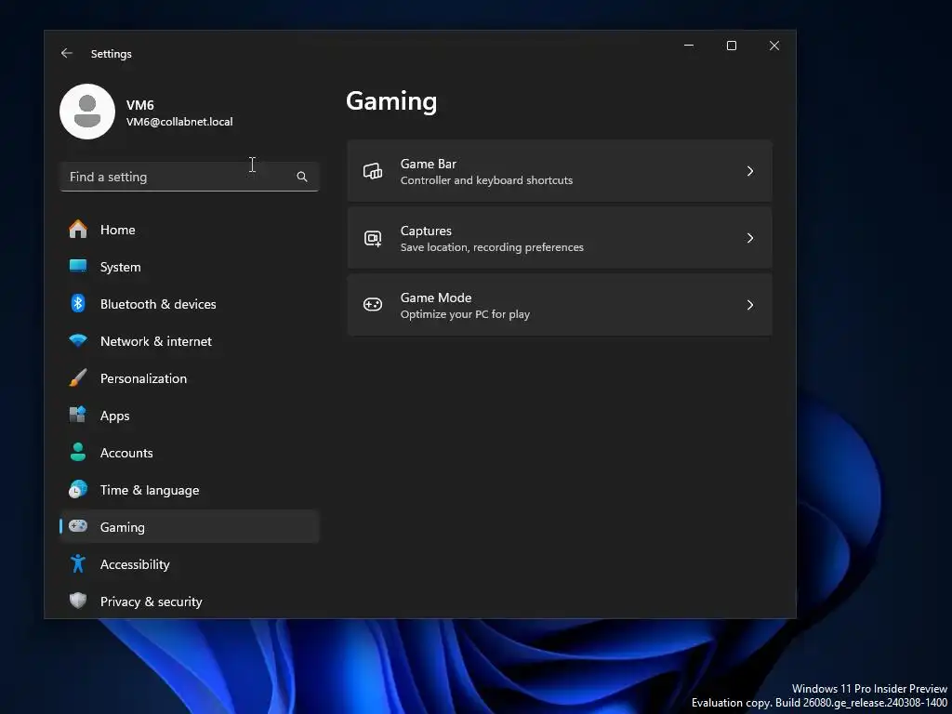Select Network & internet

[190, 340]
